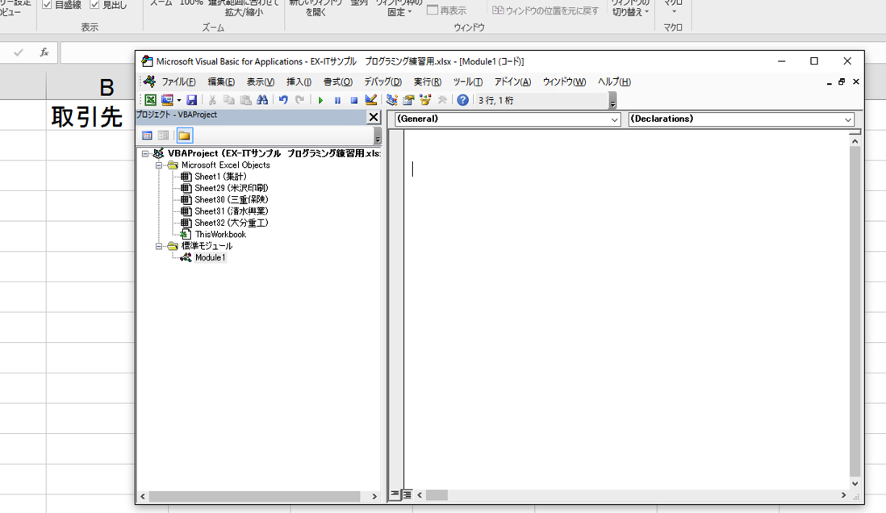This screenshot has width=886, height=513.
Task: Open the 実行(R) menu
Action: [427, 82]
